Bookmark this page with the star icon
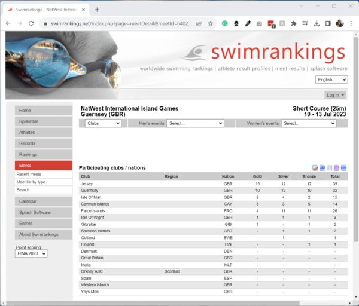The width and height of the screenshot is (359, 306). pyautogui.click(x=210, y=23)
